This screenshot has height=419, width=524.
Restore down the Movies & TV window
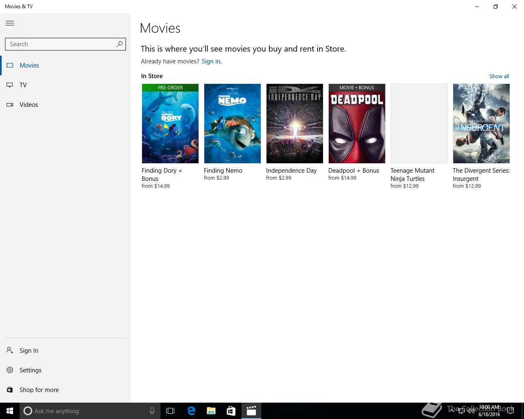point(496,7)
